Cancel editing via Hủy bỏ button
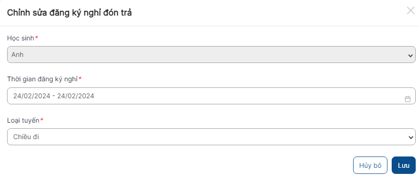 [370, 165]
